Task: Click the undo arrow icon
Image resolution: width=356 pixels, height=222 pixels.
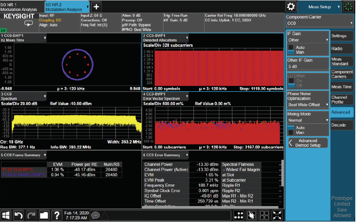Action: pos(19,215)
